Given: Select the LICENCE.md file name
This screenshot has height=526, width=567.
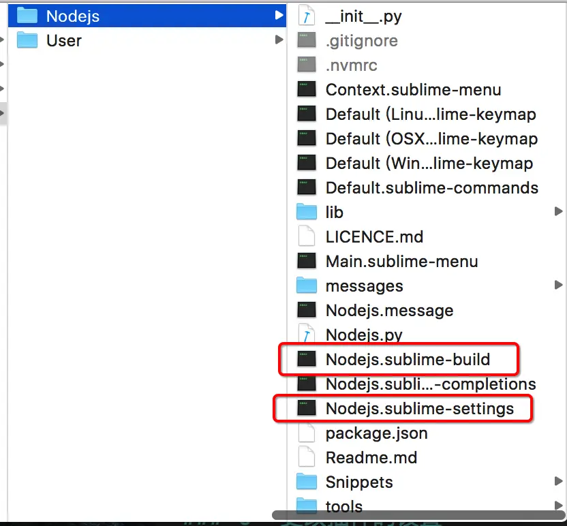Looking at the screenshot, I should pos(374,237).
